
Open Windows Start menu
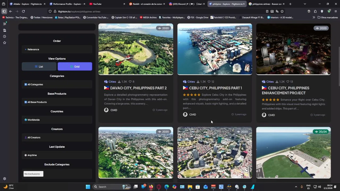point(88,187)
